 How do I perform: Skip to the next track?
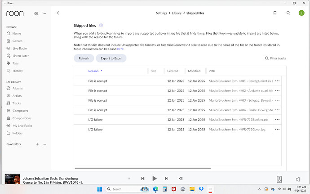point(166,179)
